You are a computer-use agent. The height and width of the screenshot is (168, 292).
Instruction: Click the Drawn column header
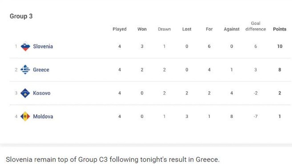(x=164, y=29)
